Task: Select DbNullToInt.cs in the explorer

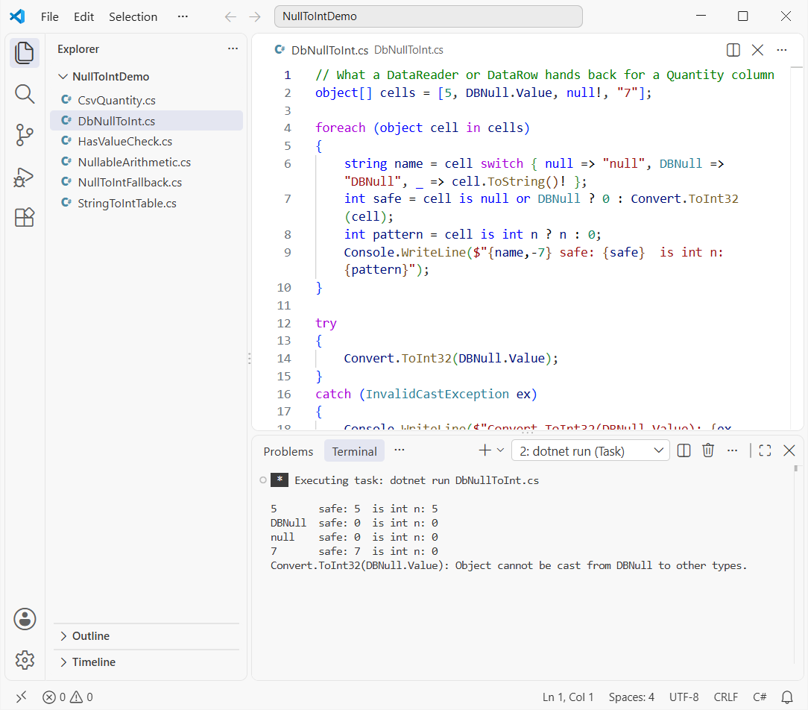Action: 146,121
